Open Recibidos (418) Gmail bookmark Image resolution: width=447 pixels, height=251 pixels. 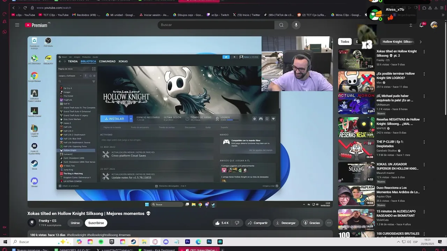coord(86,15)
